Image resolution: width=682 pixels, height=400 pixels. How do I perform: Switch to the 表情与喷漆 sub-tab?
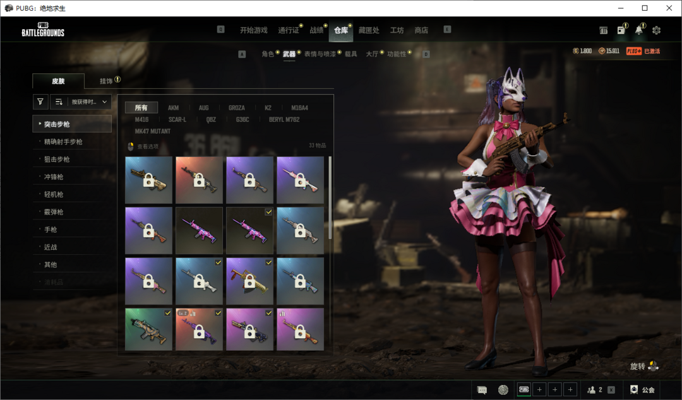320,54
